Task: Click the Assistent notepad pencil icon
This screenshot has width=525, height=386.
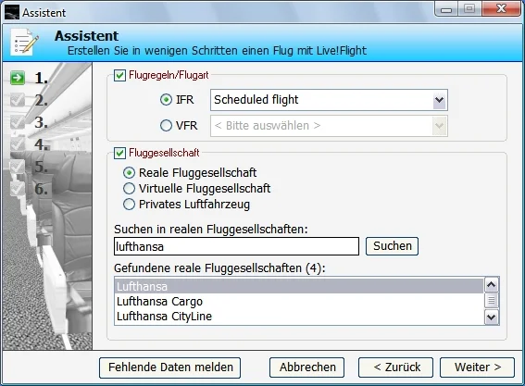Action: (24, 43)
